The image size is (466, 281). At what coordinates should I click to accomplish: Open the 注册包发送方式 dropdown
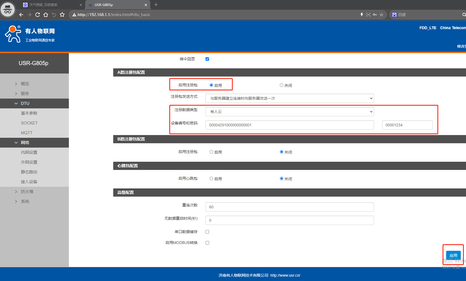[x=289, y=98]
